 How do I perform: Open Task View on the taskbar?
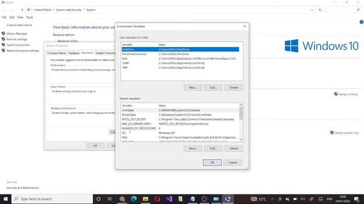click(x=110, y=199)
